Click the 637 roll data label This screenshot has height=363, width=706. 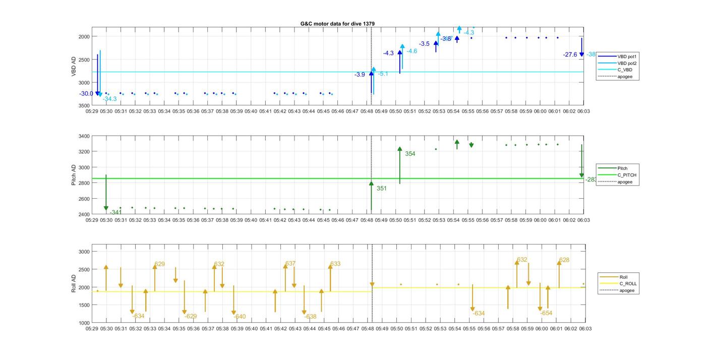click(x=290, y=264)
